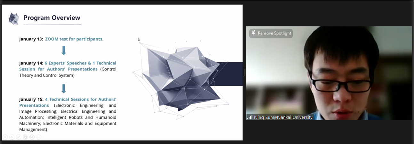
Task: Click the pin icon beside Remove Spotlight
Action: [253, 33]
